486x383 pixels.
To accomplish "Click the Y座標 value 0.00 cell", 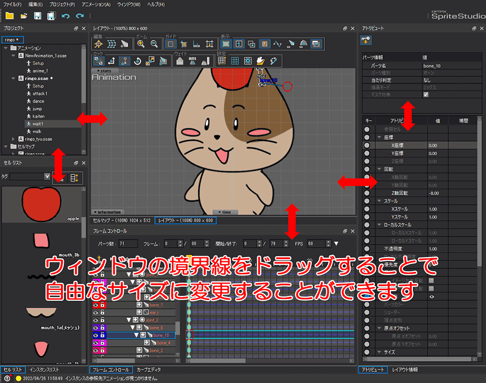I will pos(438,153).
